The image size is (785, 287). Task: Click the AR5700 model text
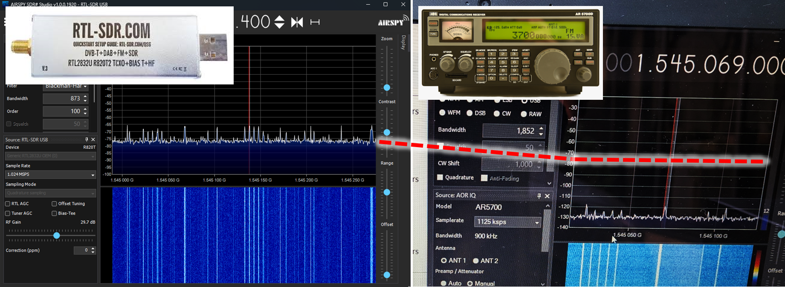(489, 207)
